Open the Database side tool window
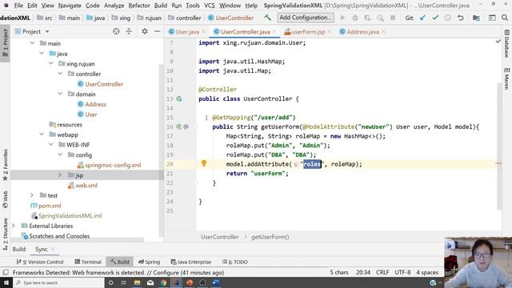The width and height of the screenshot is (512, 288). pos(506,43)
